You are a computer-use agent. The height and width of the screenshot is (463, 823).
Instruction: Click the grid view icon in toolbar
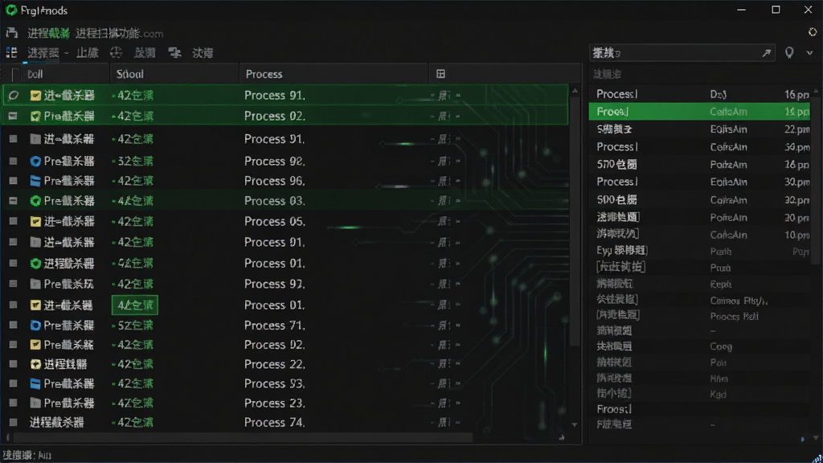pyautogui.click(x=11, y=52)
